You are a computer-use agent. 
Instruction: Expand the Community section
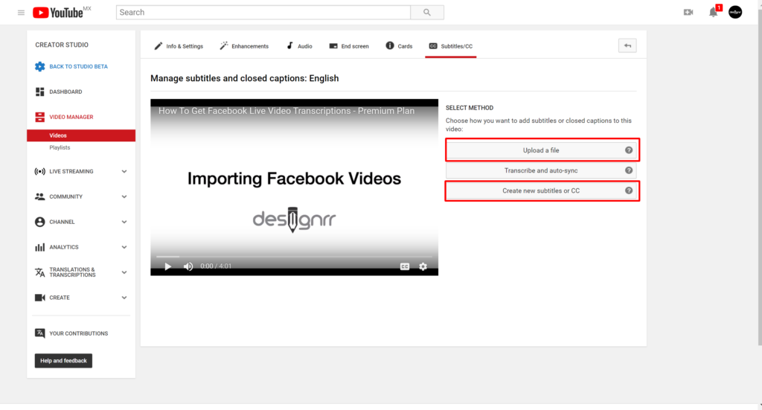click(x=124, y=196)
